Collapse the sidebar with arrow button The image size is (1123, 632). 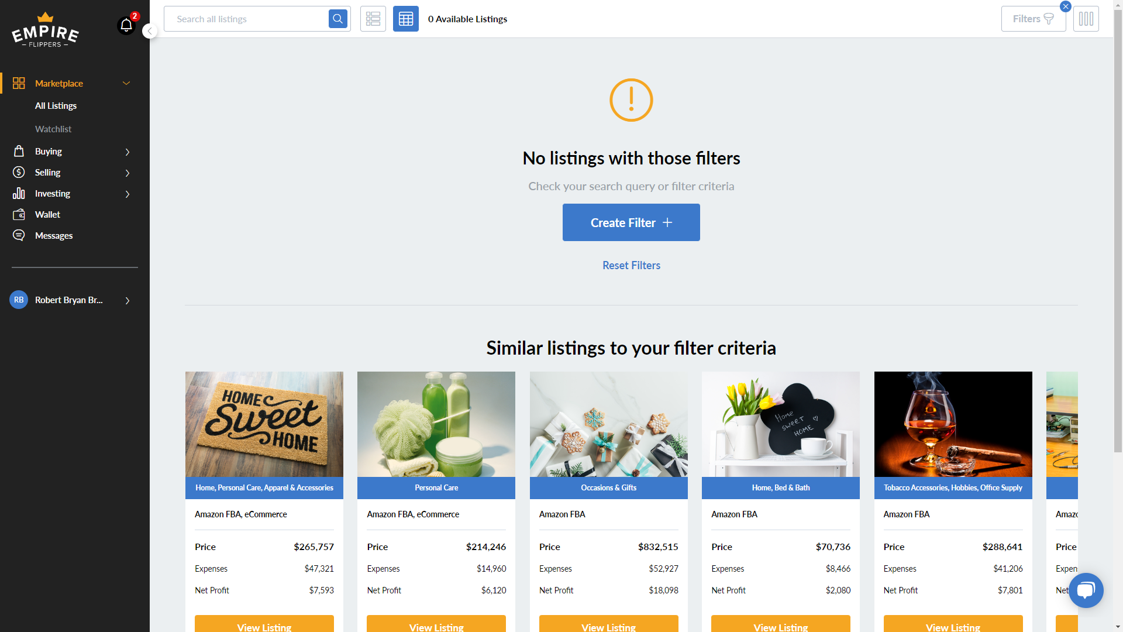(x=150, y=31)
